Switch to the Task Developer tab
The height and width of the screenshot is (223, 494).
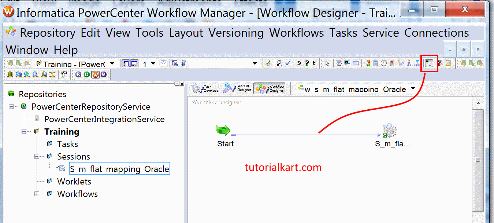coord(205,88)
